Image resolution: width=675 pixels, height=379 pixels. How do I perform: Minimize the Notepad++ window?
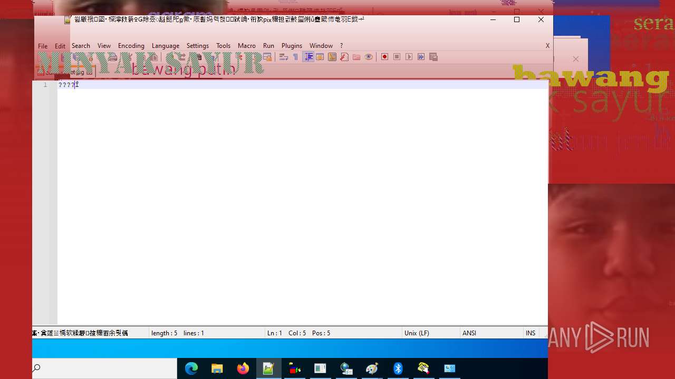493,19
